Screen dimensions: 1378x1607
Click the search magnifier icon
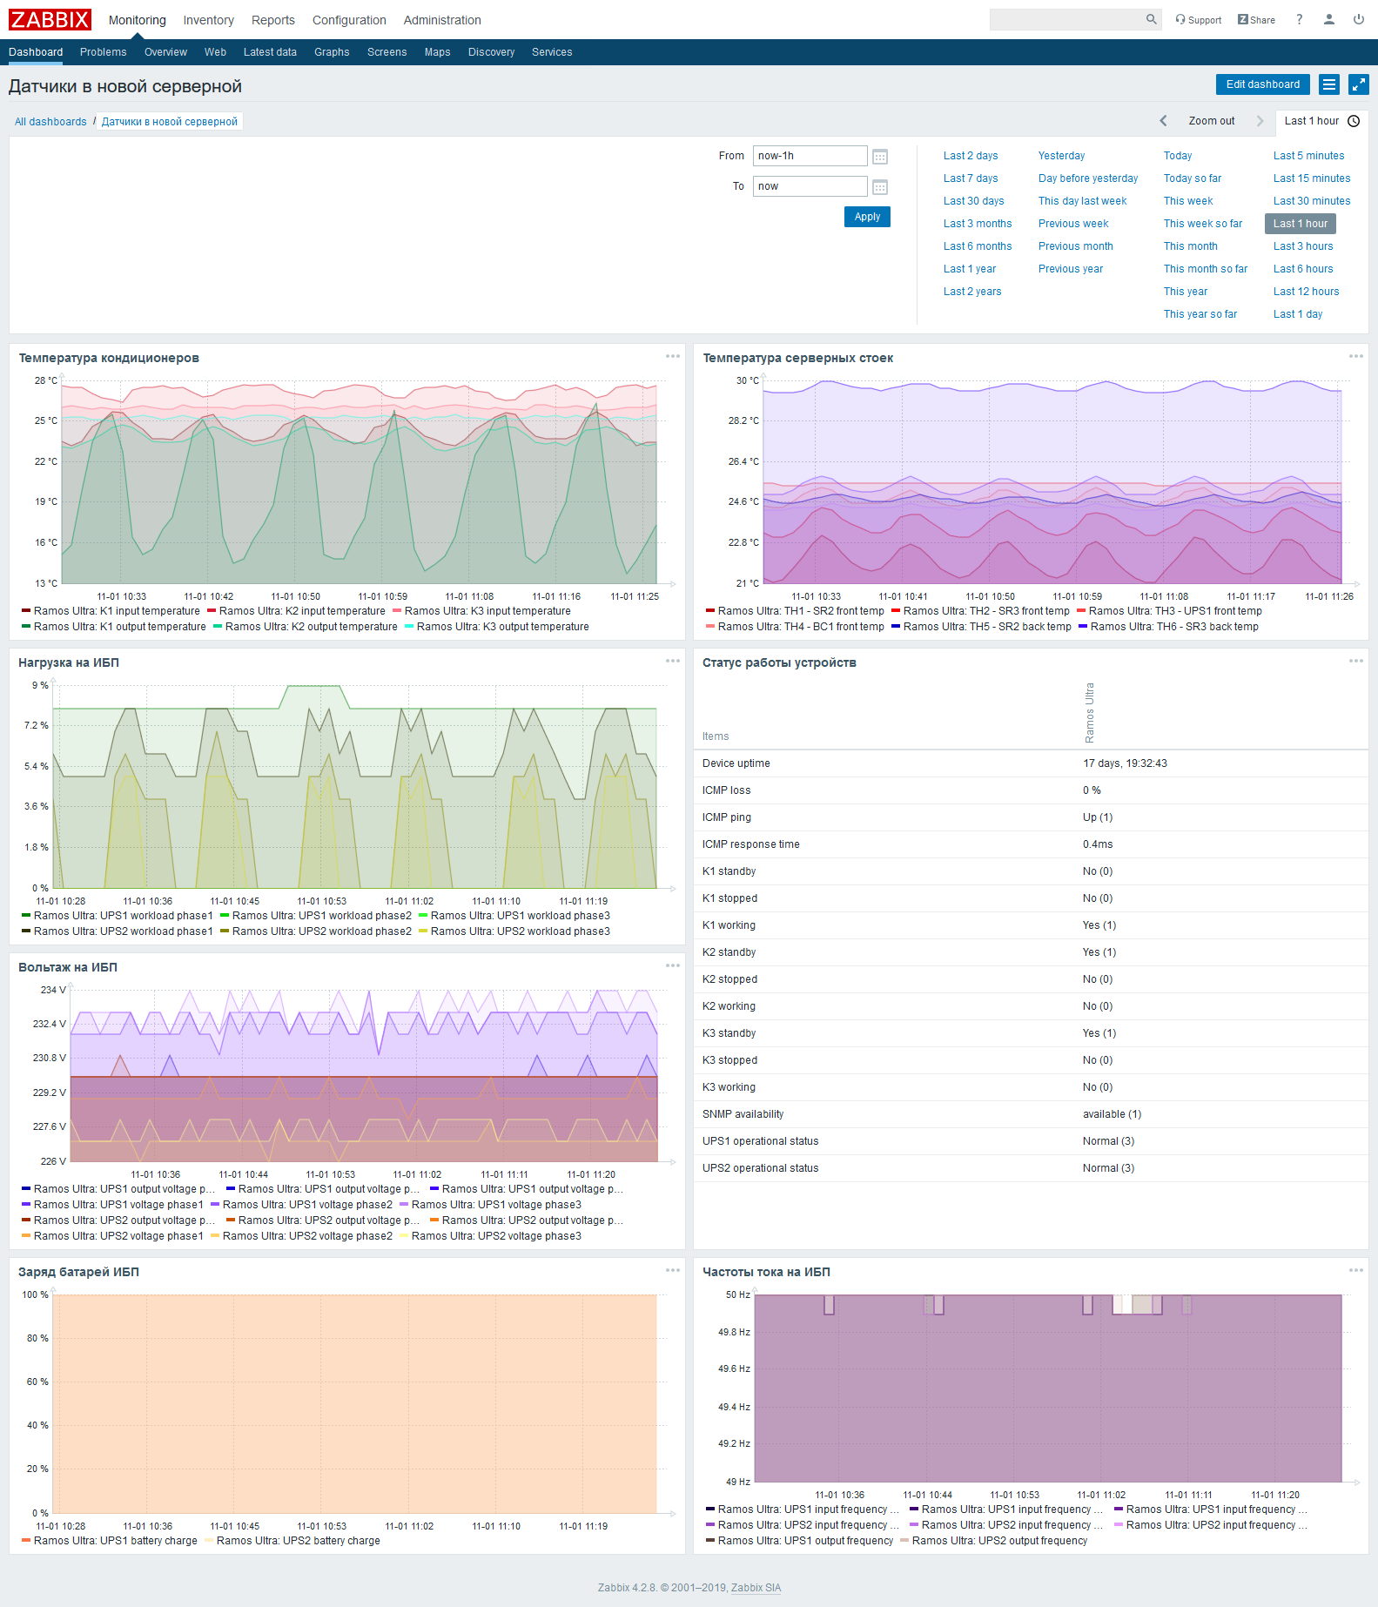[1151, 19]
